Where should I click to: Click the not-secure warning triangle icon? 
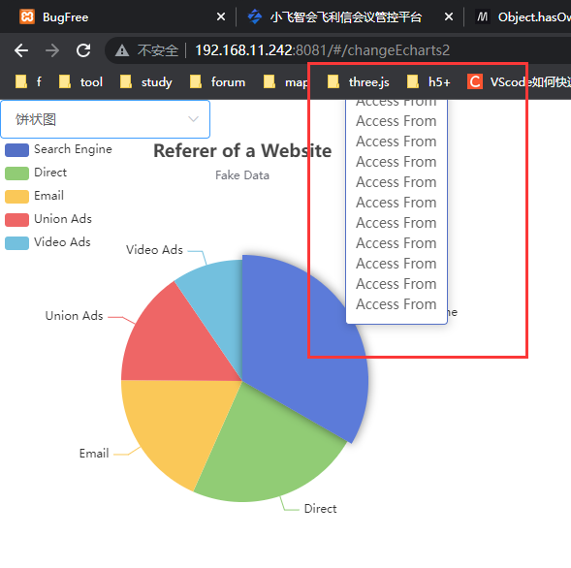tap(122, 50)
